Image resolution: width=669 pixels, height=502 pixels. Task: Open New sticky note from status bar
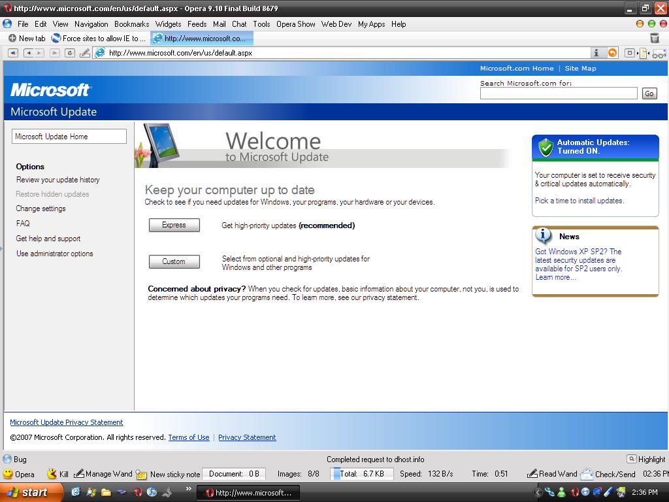[169, 474]
